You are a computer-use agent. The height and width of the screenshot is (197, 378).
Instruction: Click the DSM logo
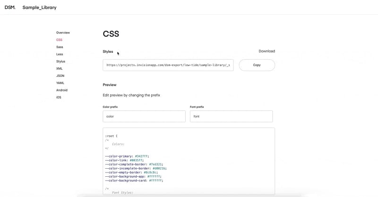point(10,8)
